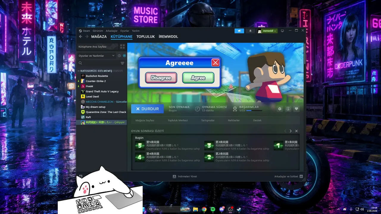Go back with the Steam back arrow
This screenshot has height=214, width=381.
[x=80, y=37]
